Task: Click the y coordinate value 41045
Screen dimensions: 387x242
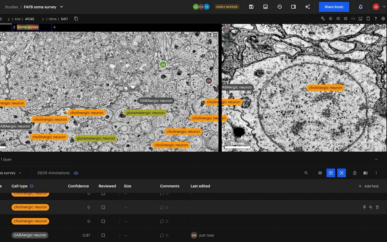Action: pyautogui.click(x=30, y=19)
